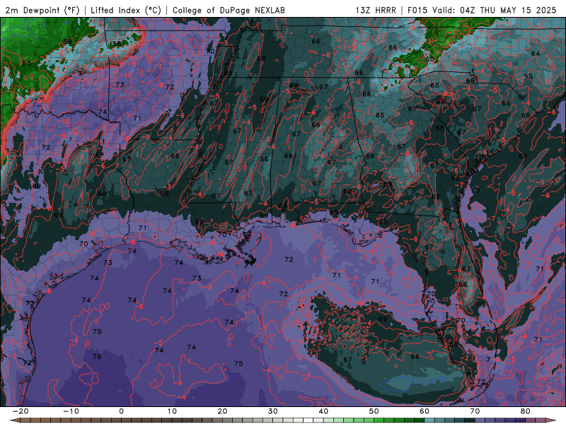
Task: Click the '13Z HRRR' model run label
Action: pyautogui.click(x=376, y=10)
